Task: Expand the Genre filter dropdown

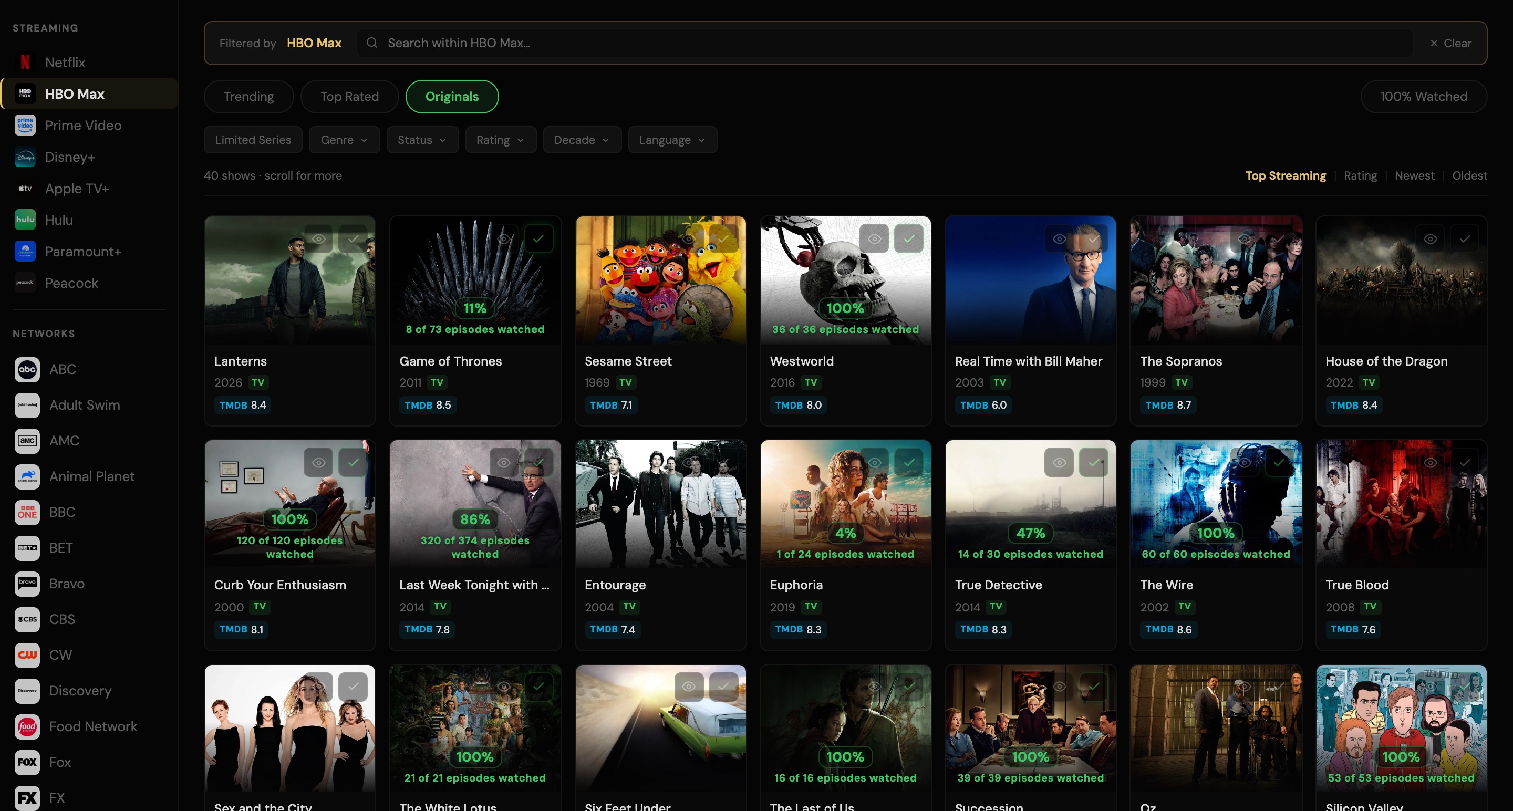Action: 344,140
